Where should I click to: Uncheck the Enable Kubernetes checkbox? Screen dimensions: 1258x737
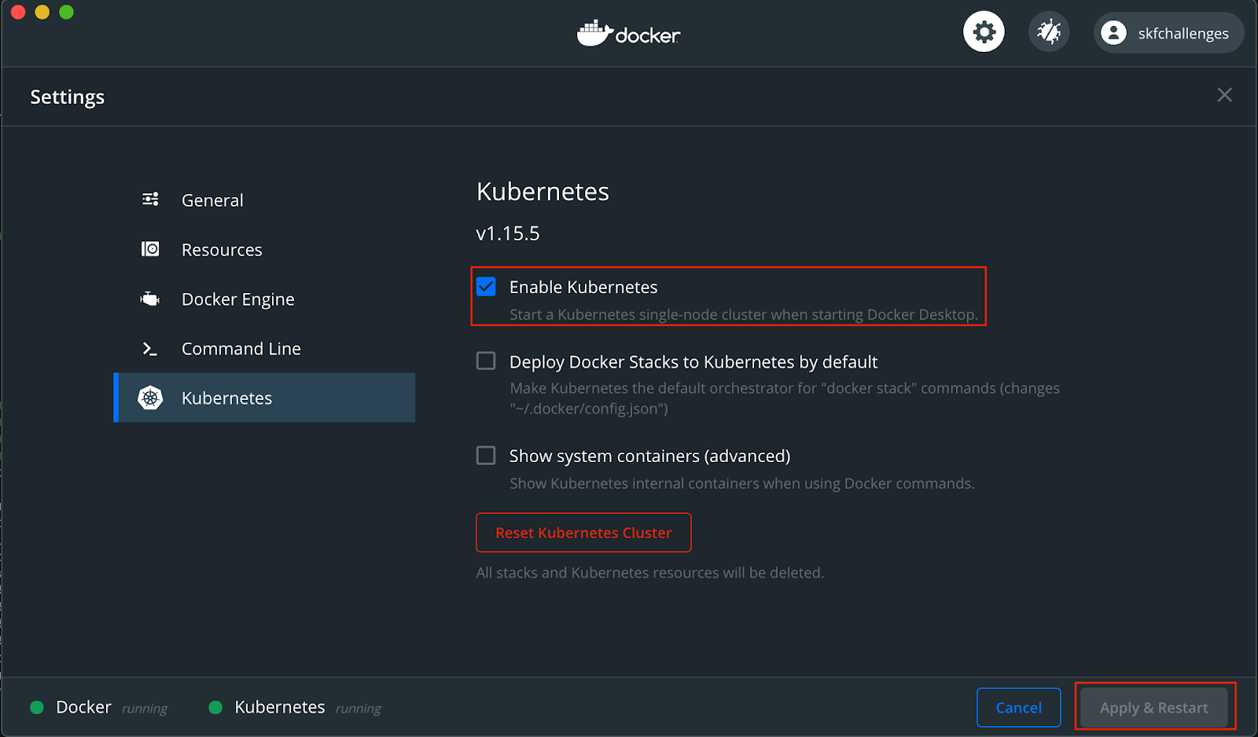[x=486, y=287]
